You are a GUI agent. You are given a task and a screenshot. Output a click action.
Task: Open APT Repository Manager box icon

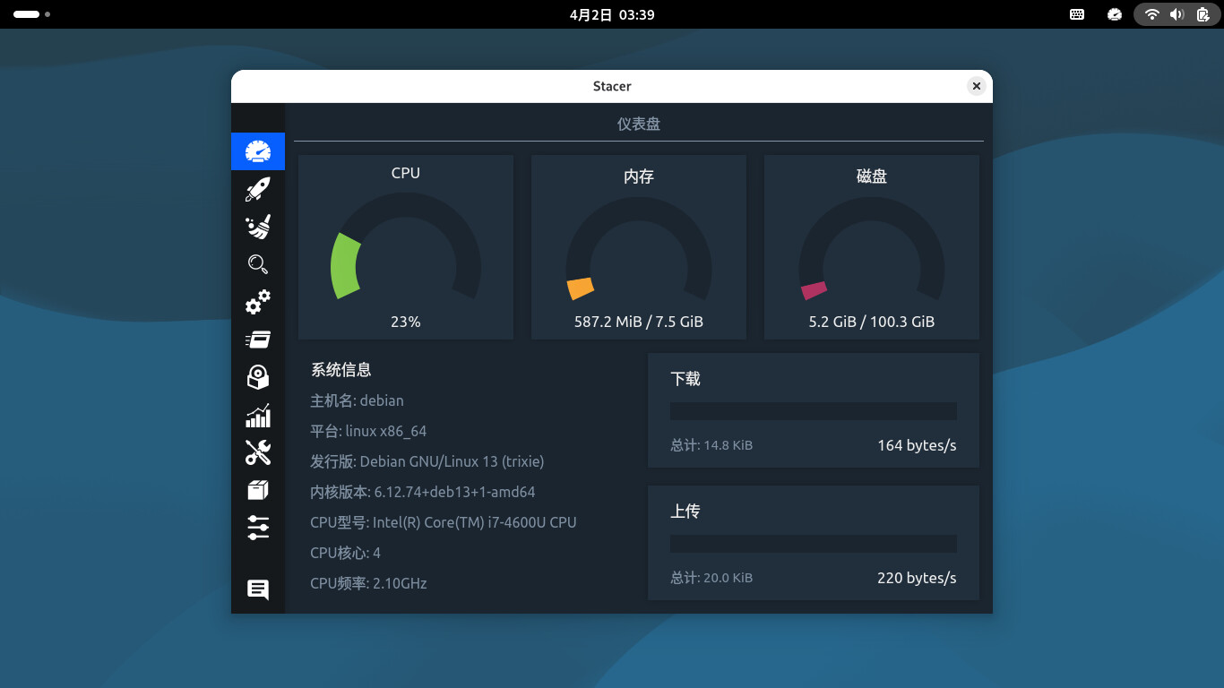point(258,490)
